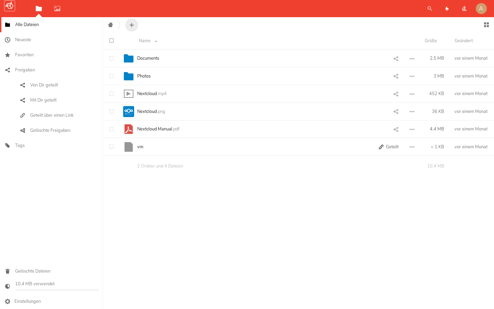494x309 pixels.
Task: Open more actions menu for Nextcloud Manual.pdf
Action: (412, 129)
